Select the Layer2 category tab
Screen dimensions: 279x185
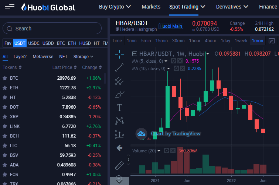(20, 57)
